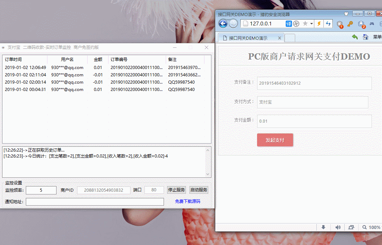Restore down the browser window
Image resolution: width=382 pixels, height=245 pixels.
click(369, 14)
